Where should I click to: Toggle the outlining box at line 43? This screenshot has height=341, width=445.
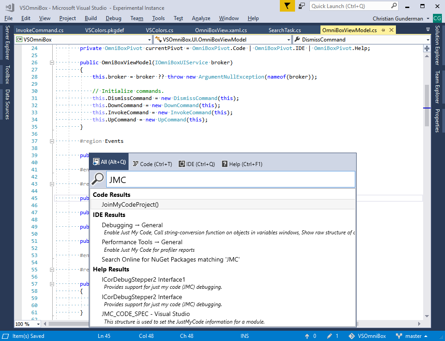click(52, 184)
